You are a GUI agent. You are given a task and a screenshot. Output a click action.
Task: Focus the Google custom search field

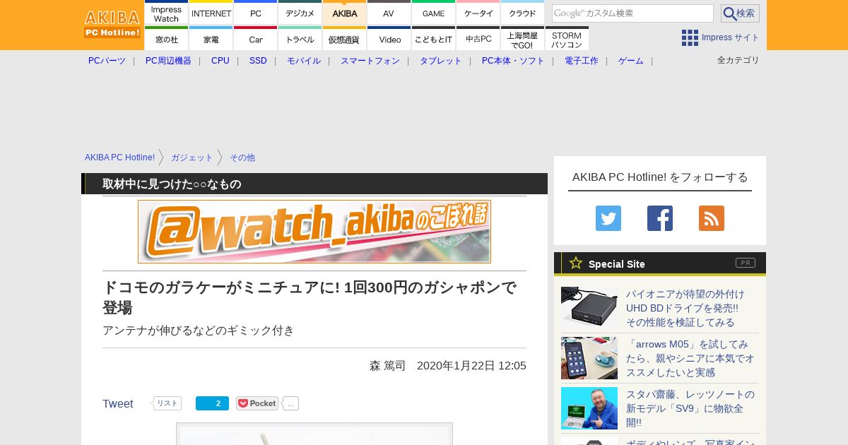pos(632,13)
